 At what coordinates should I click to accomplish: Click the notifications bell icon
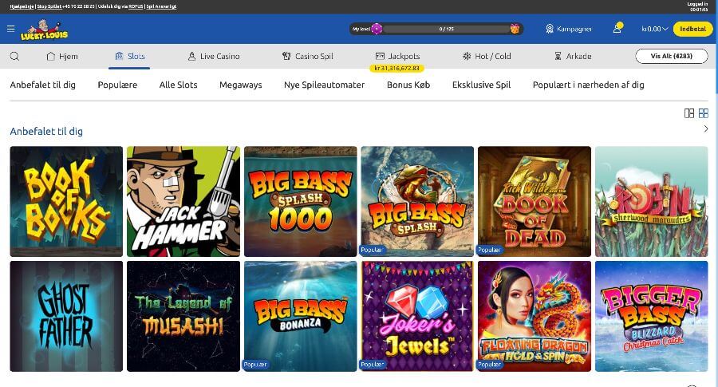pos(617,29)
